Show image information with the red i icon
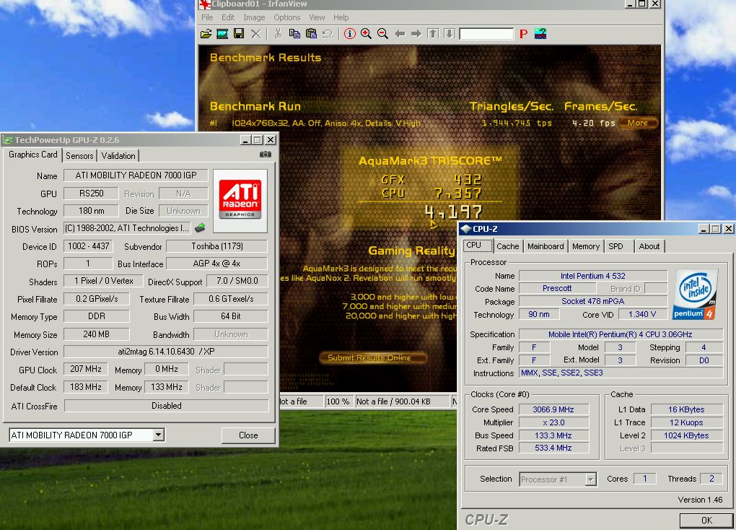This screenshot has height=530, width=736. 350,34
